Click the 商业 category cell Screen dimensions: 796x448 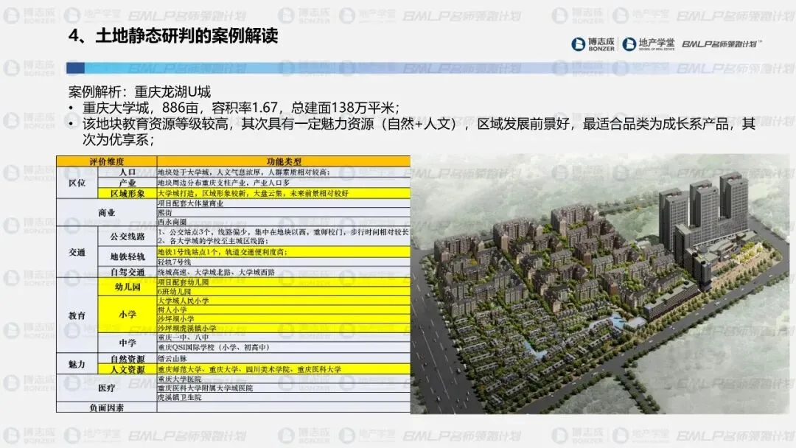point(107,213)
